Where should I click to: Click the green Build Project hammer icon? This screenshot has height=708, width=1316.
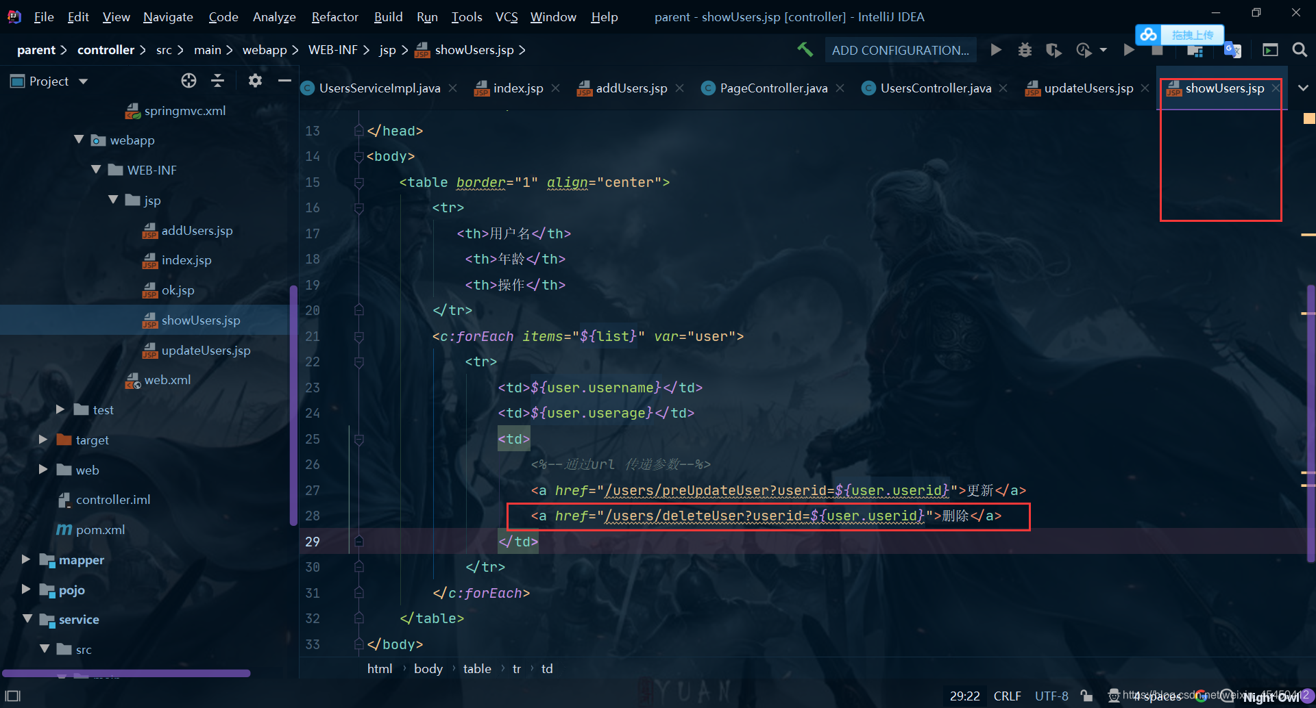click(805, 49)
